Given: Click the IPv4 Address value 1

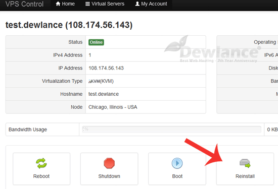Looking at the screenshot, I should tap(90, 55).
